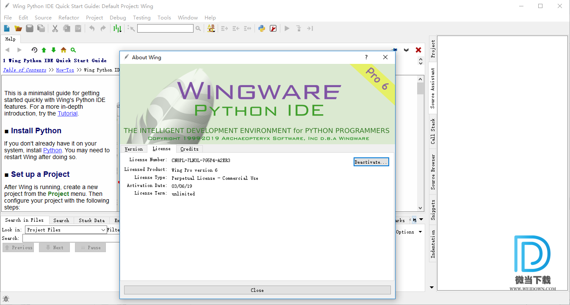Open the AB find-and-replace tool

[211, 28]
